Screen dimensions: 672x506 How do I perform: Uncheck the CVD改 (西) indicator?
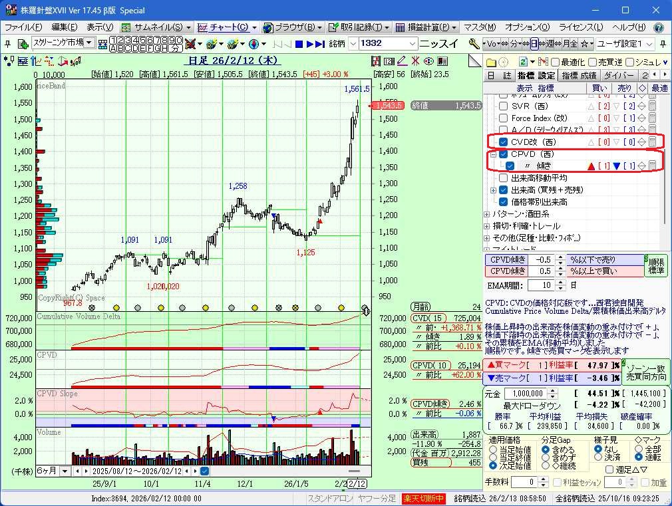tap(504, 142)
